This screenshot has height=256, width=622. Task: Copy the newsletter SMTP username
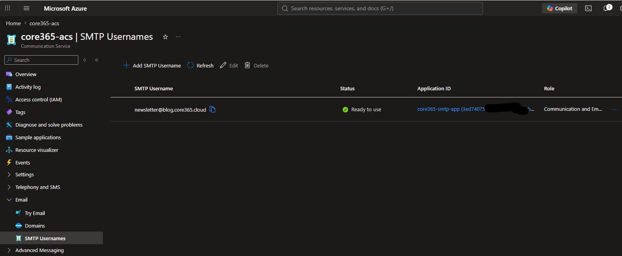point(212,109)
